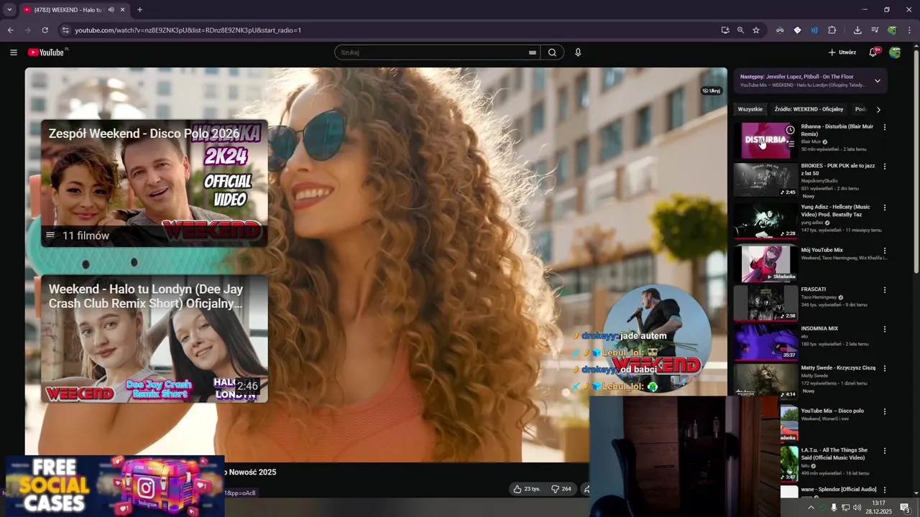
Task: Start voice search with the microphone icon
Action: [578, 52]
